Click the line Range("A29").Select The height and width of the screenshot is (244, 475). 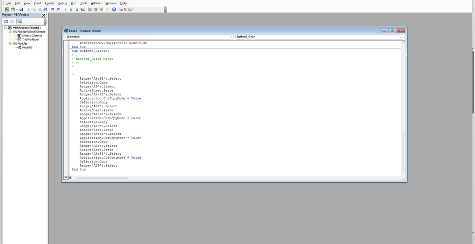pyautogui.click(x=98, y=166)
